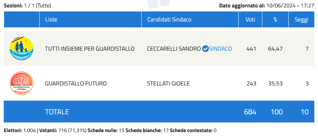This screenshot has height=138, width=318.
Task: Click the percentage column header
Action: [275, 20]
